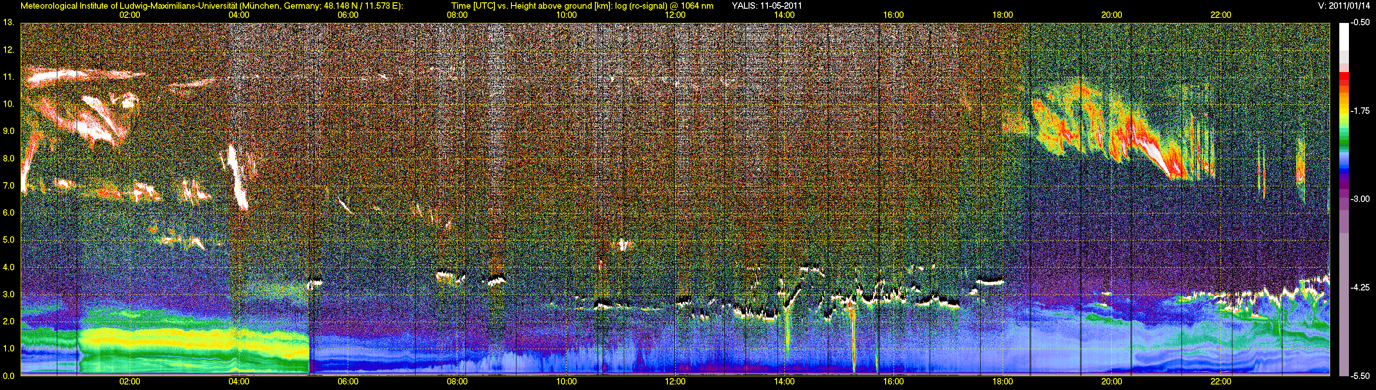
Task: Click the 12. km height axis label
Action: 8,50
